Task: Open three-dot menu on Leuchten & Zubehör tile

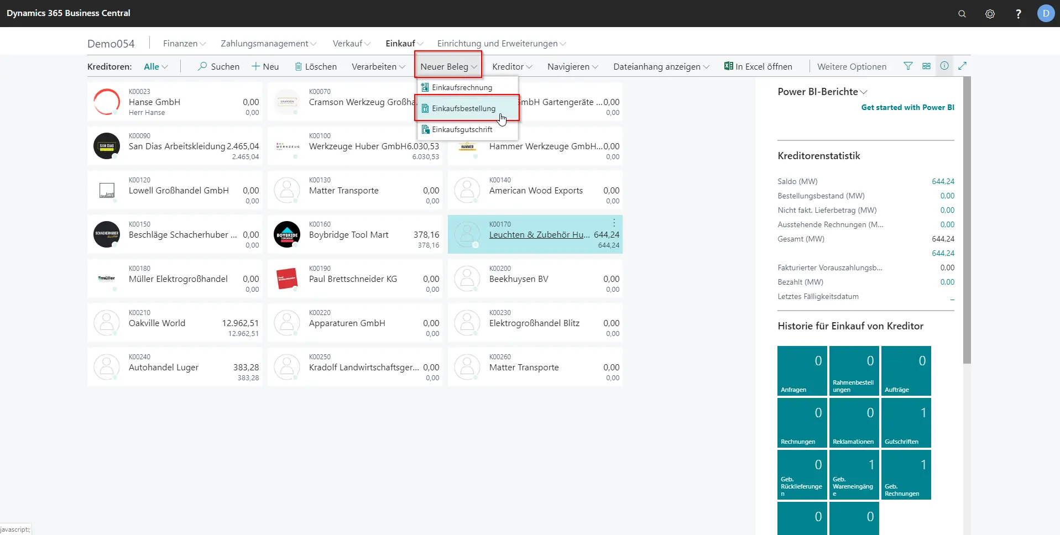Action: pyautogui.click(x=614, y=223)
